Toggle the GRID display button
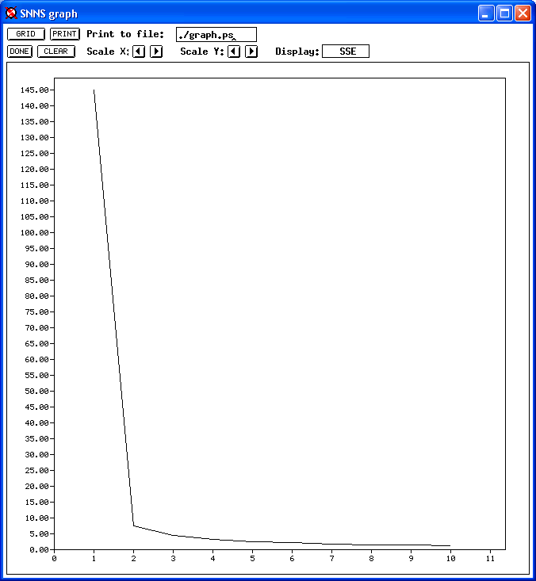536x581 pixels. point(26,34)
